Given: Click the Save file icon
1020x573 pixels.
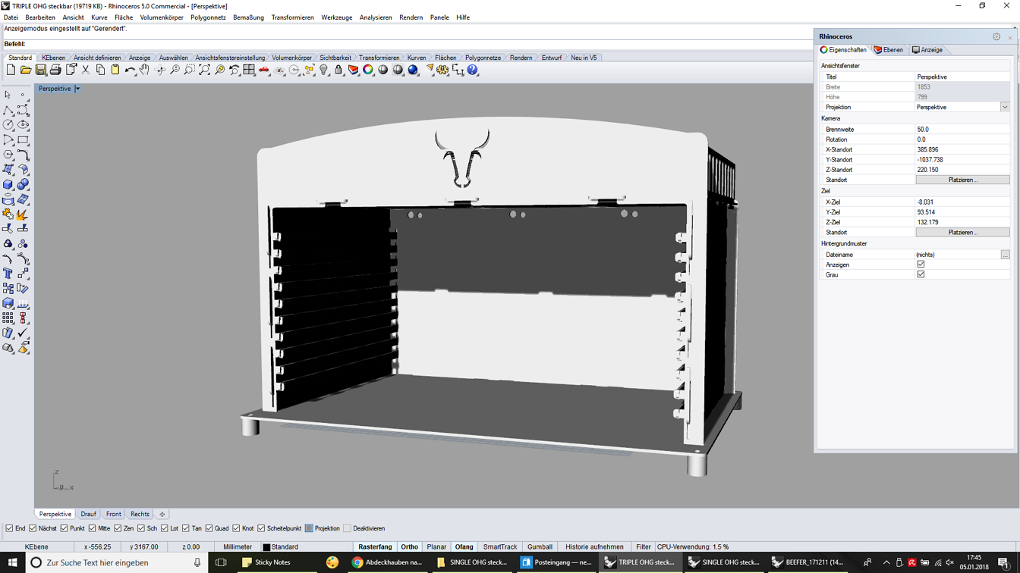Looking at the screenshot, I should click(x=40, y=70).
